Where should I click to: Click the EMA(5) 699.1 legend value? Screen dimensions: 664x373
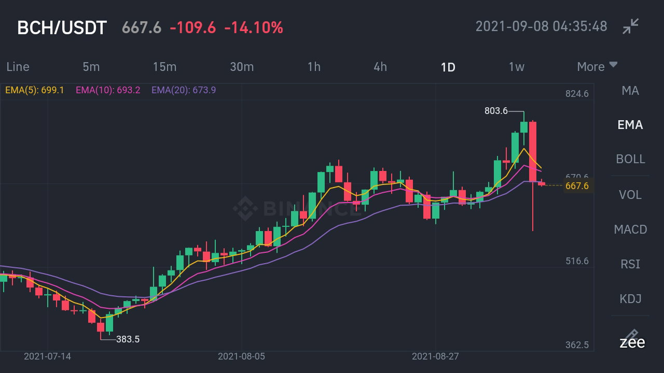[x=35, y=90]
